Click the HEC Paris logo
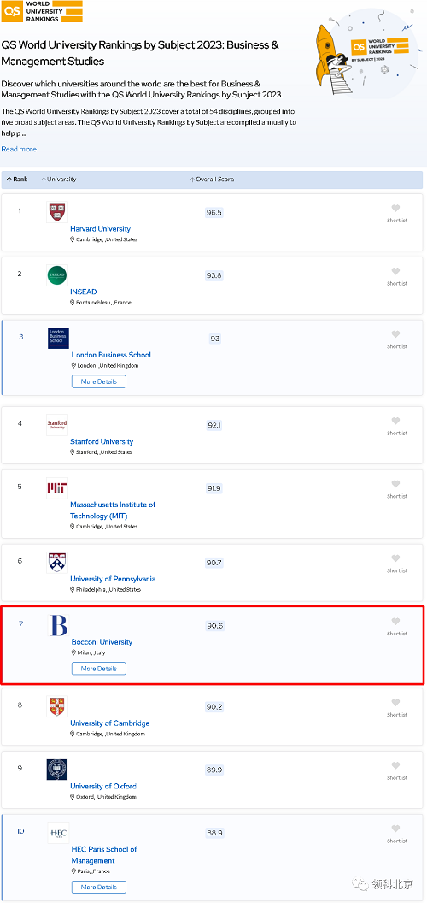This screenshot has height=903, width=427. (x=58, y=834)
